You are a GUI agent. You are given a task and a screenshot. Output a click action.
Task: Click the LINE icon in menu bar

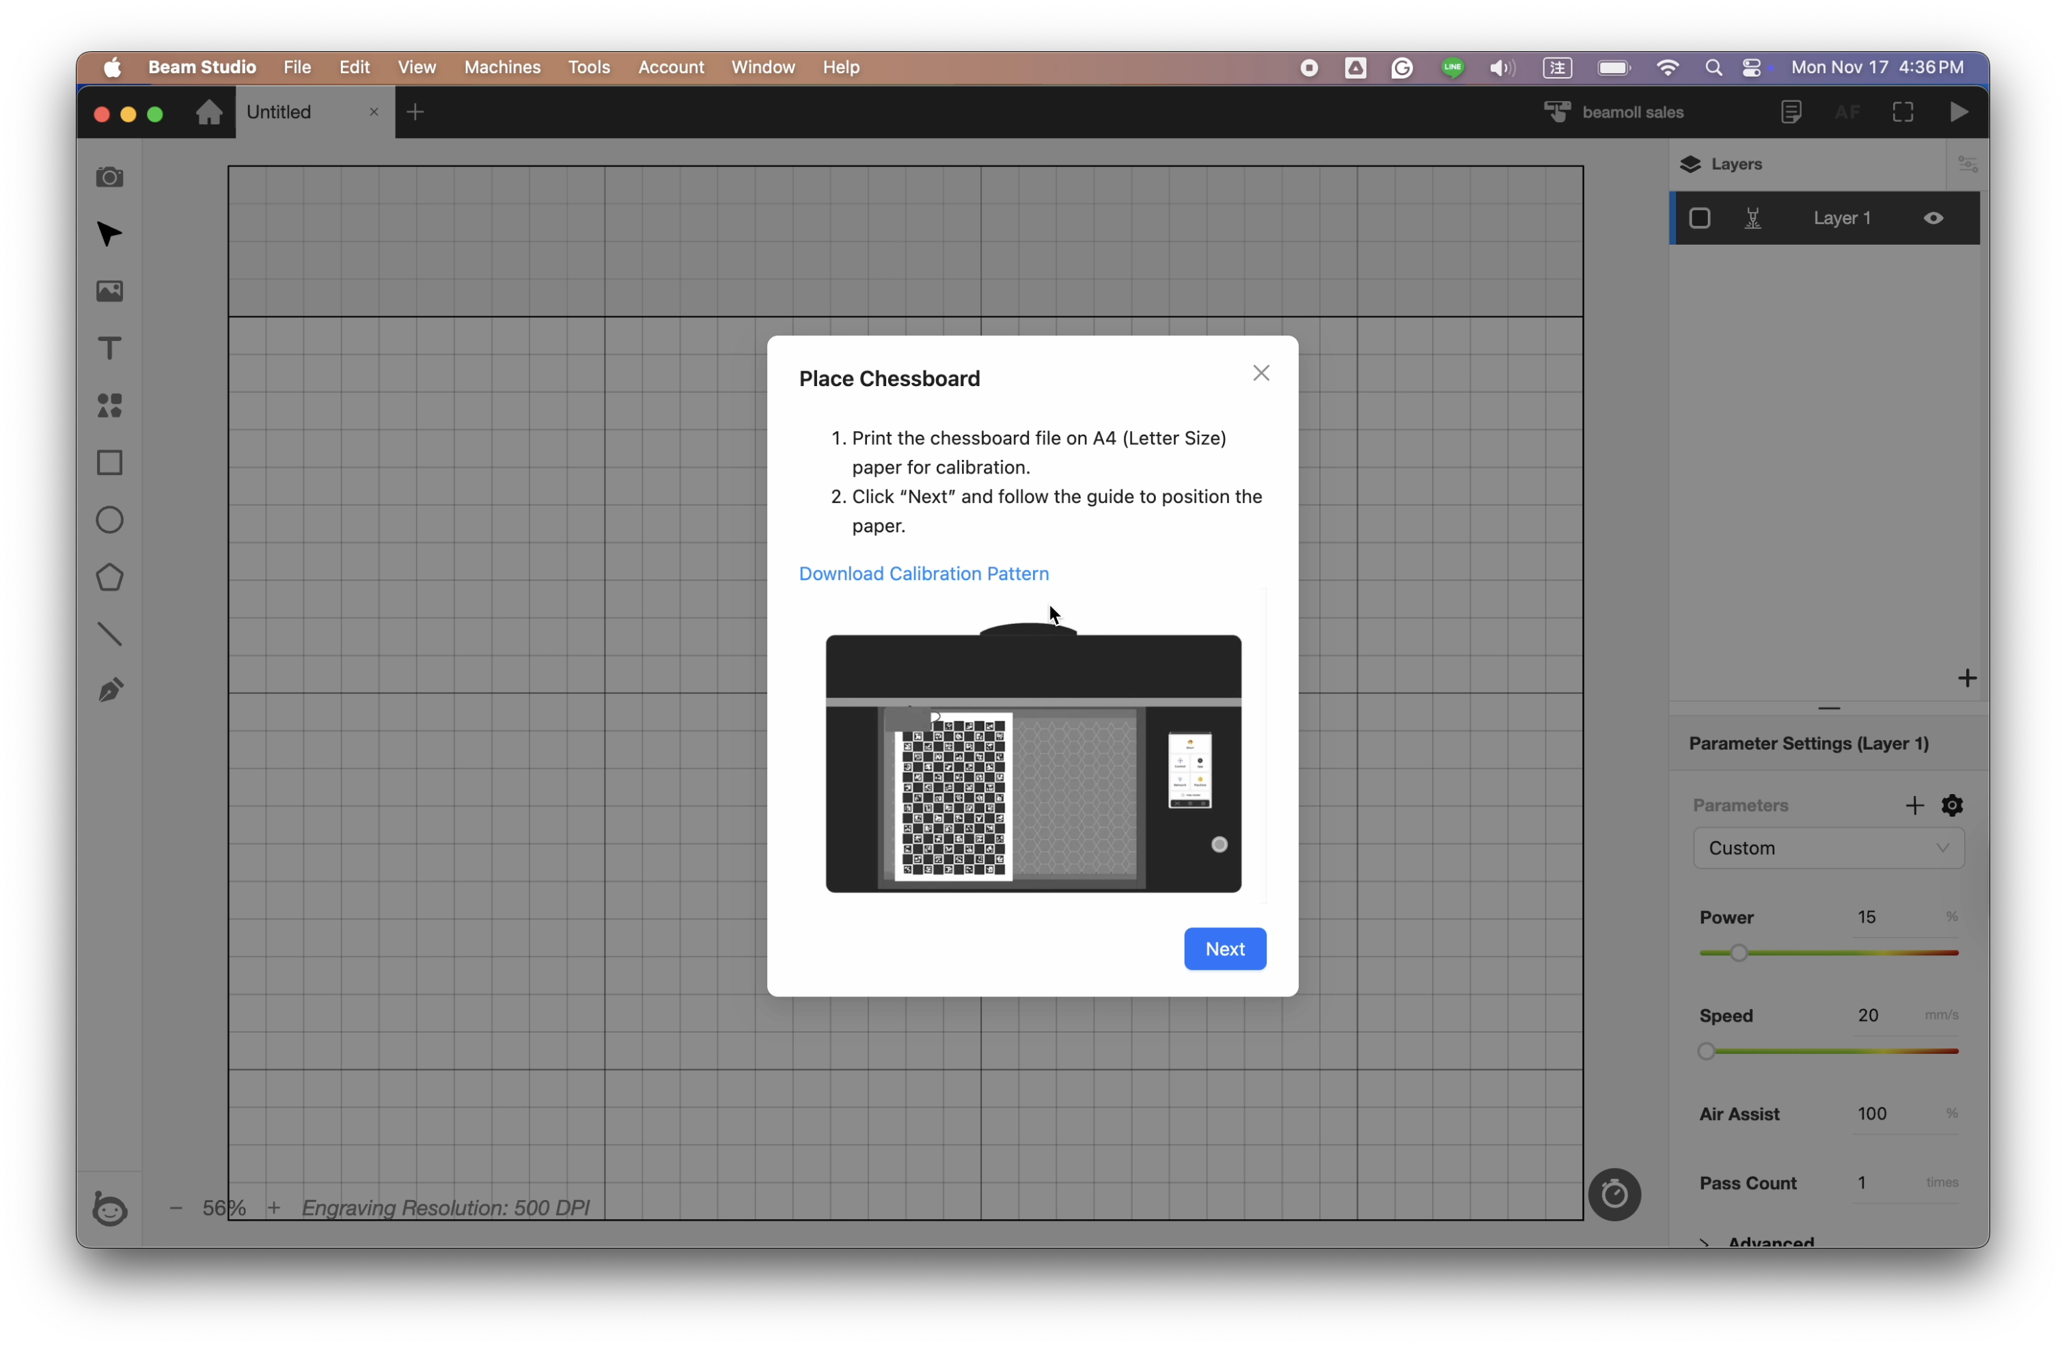pos(1452,67)
